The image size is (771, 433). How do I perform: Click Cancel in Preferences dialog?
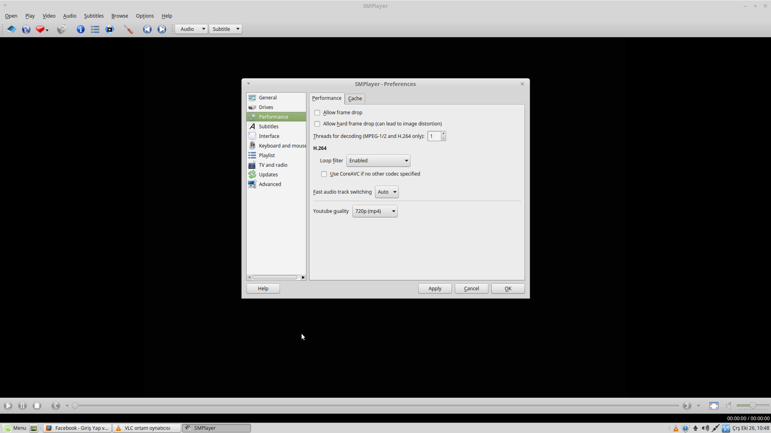coord(471,289)
